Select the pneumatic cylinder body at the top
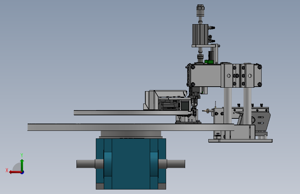300x194 pixels. coord(200,35)
